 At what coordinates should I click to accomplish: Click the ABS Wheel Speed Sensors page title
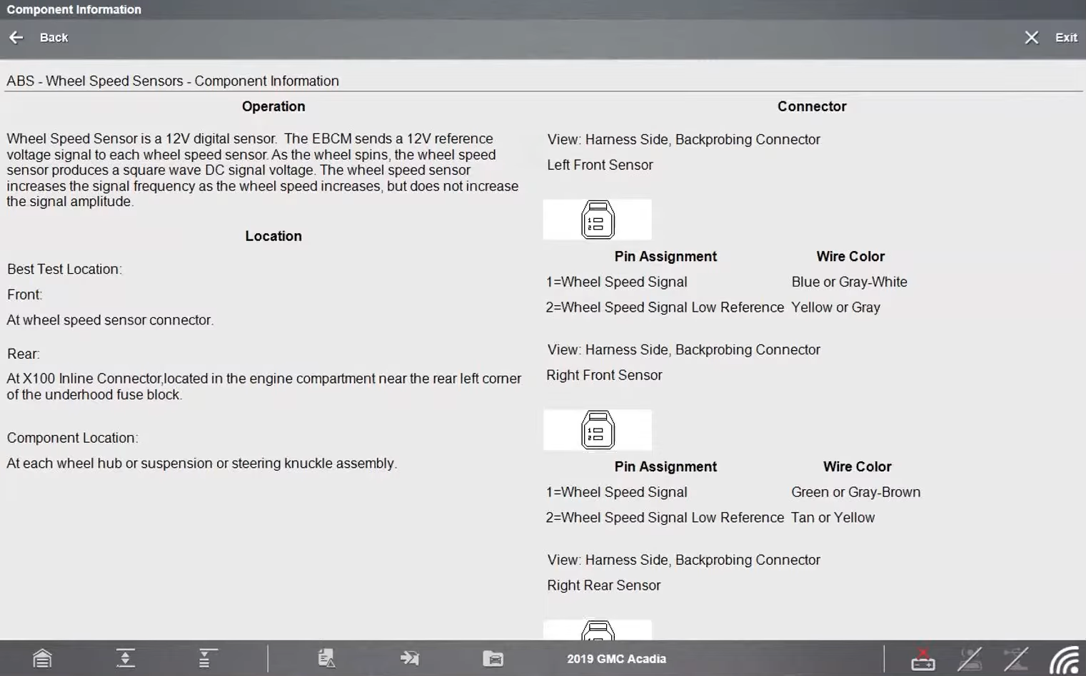tap(173, 81)
